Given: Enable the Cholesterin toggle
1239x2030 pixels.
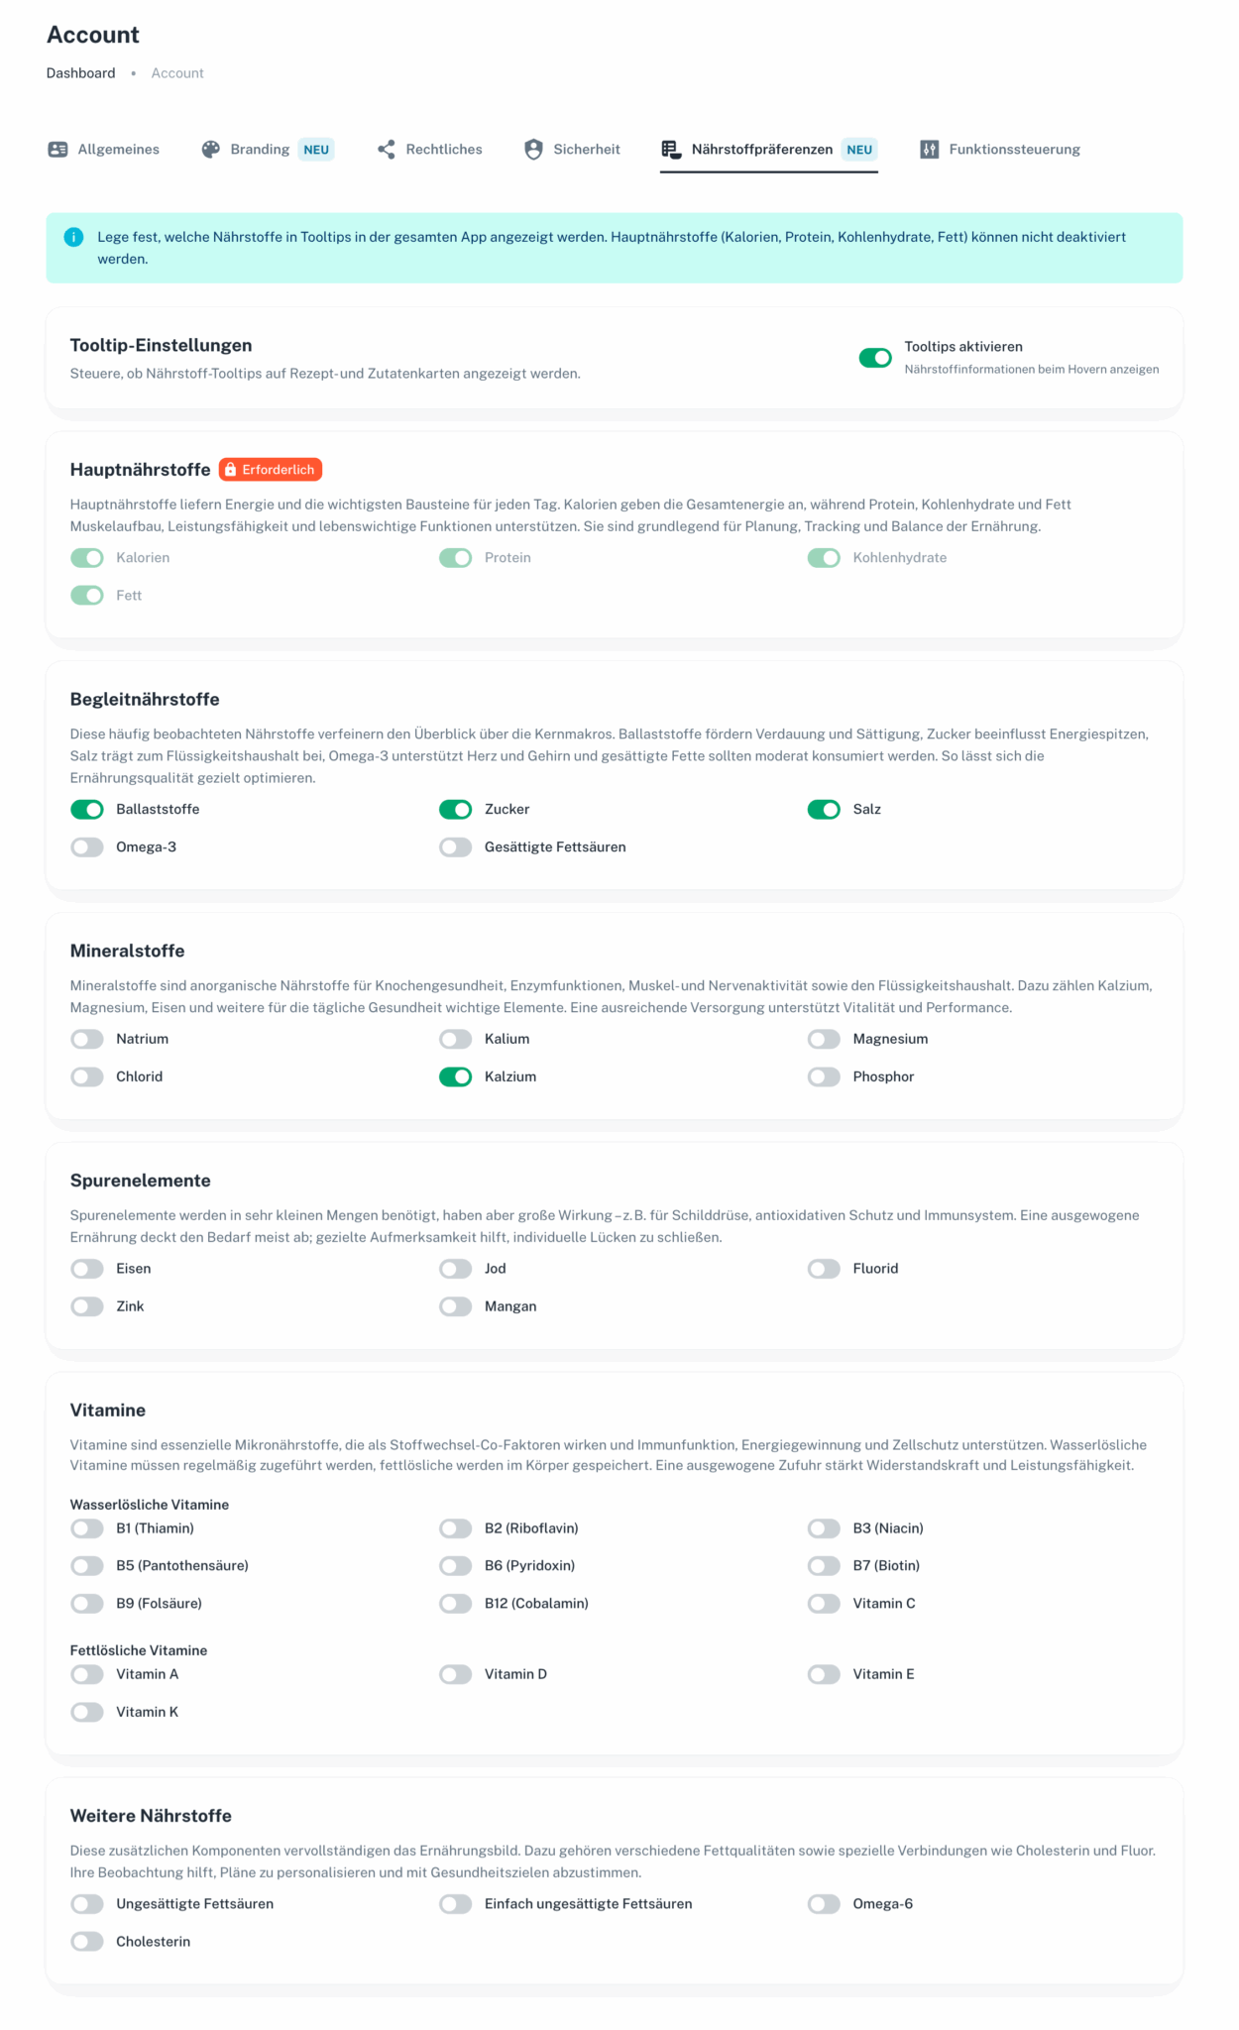Looking at the screenshot, I should click(87, 1942).
